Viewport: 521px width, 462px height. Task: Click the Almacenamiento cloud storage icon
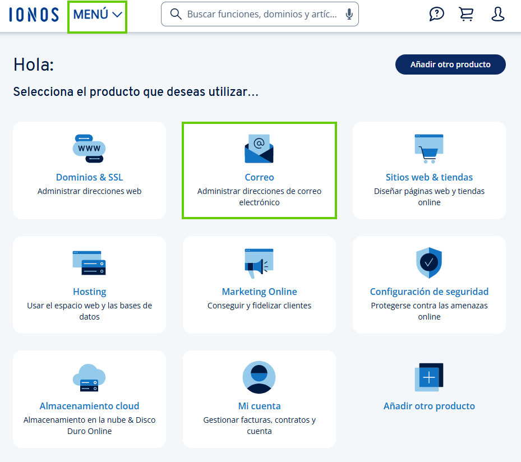coord(89,378)
